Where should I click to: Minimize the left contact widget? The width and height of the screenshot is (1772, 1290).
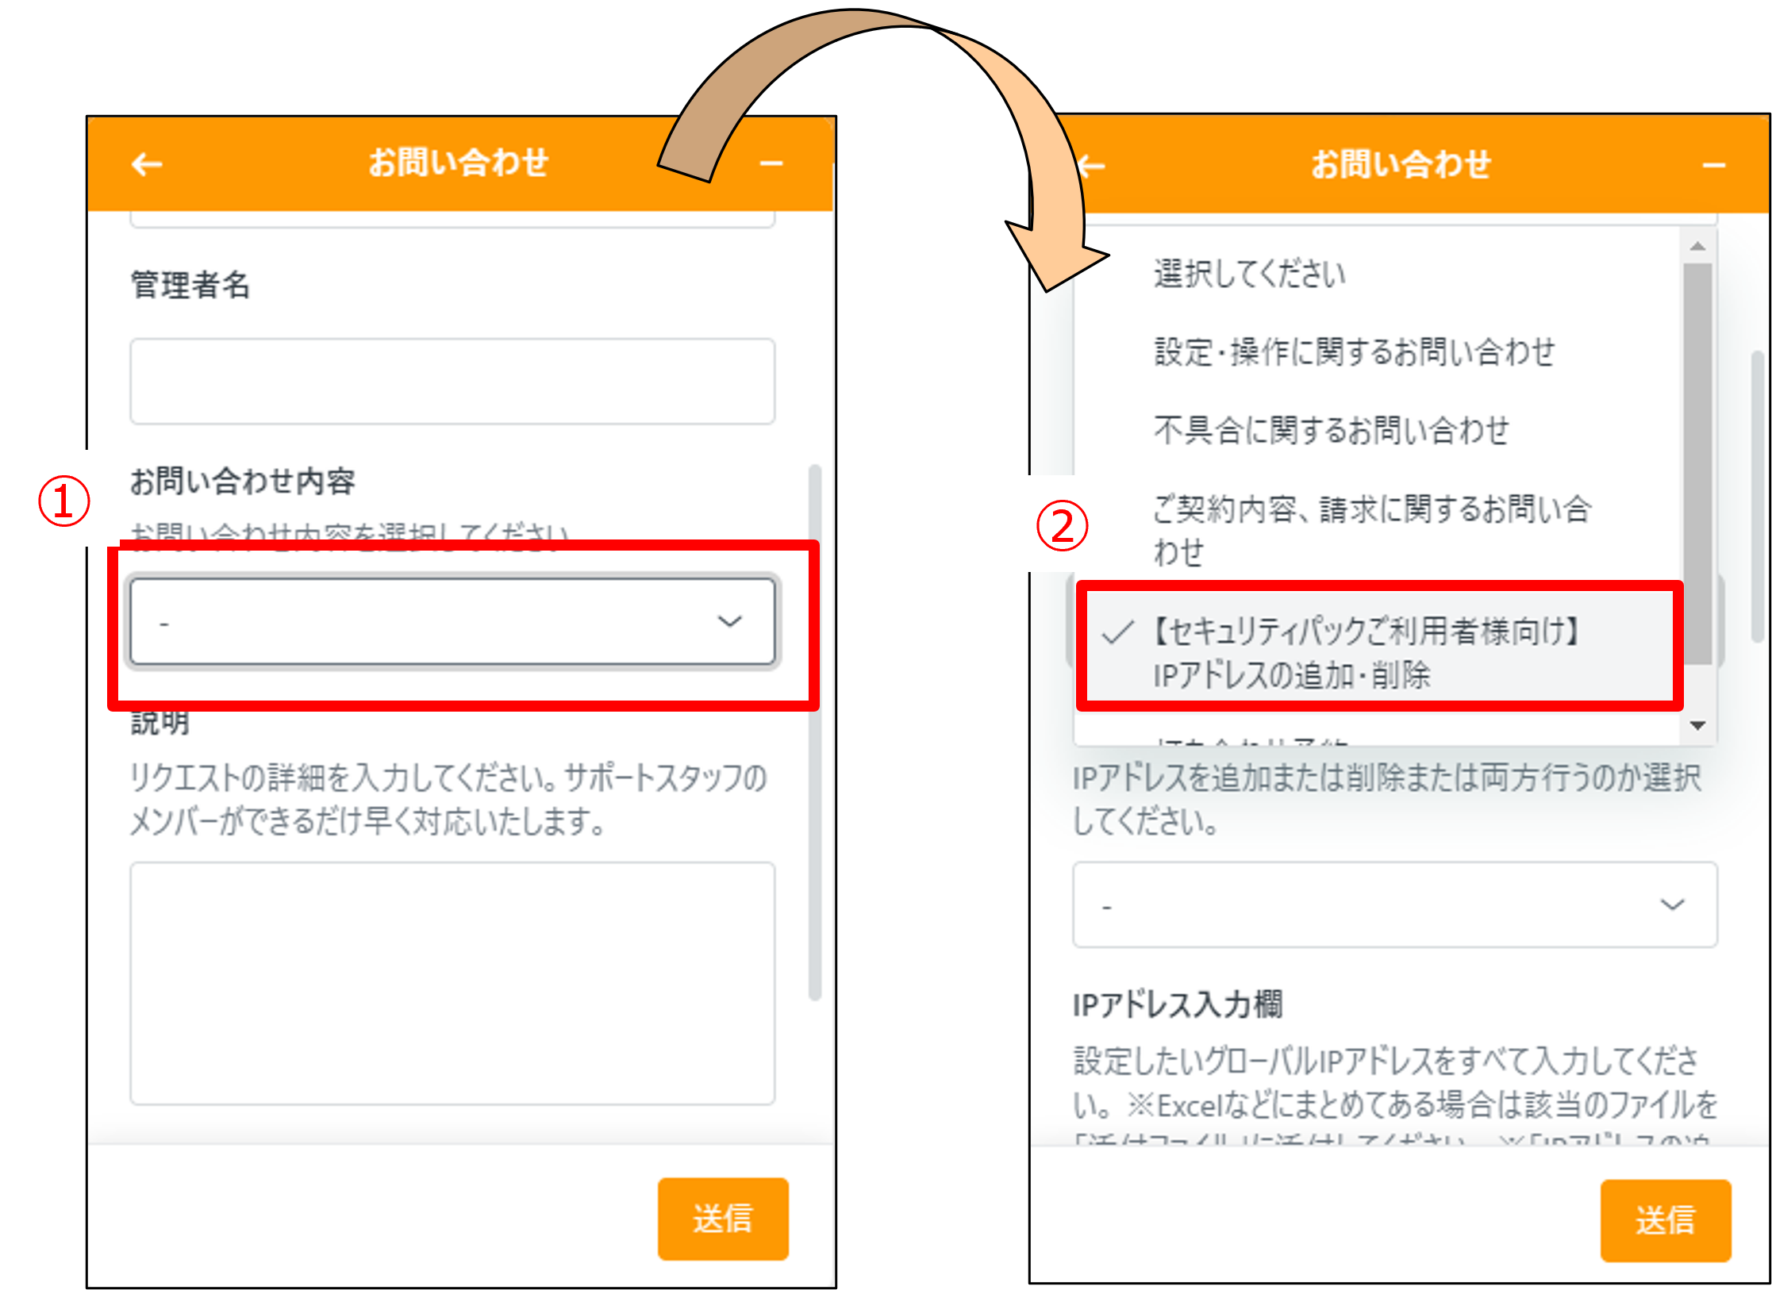pyautogui.click(x=771, y=164)
